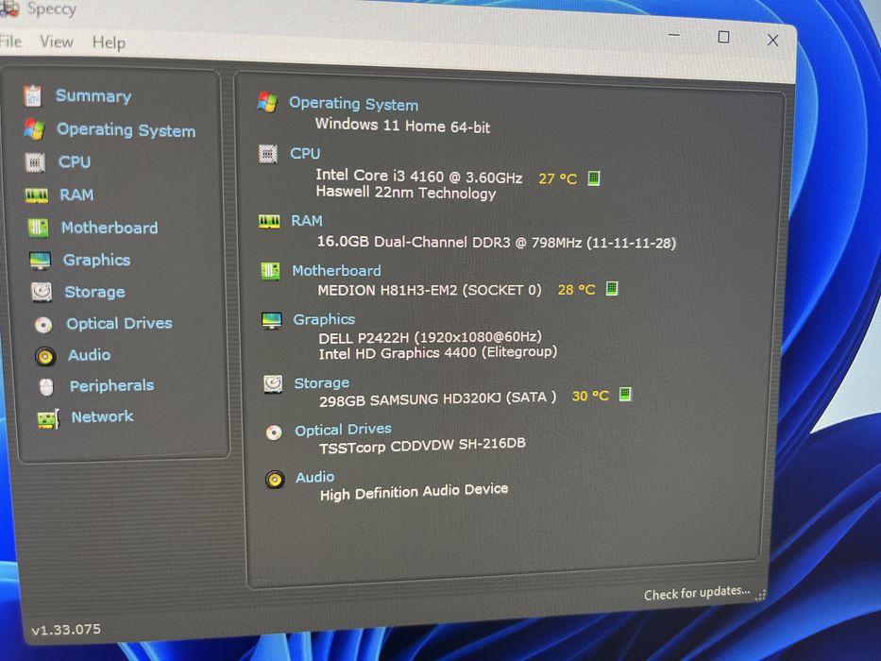Click the Windows 11 Home 64-bit text
The width and height of the screenshot is (881, 661).
click(x=402, y=126)
